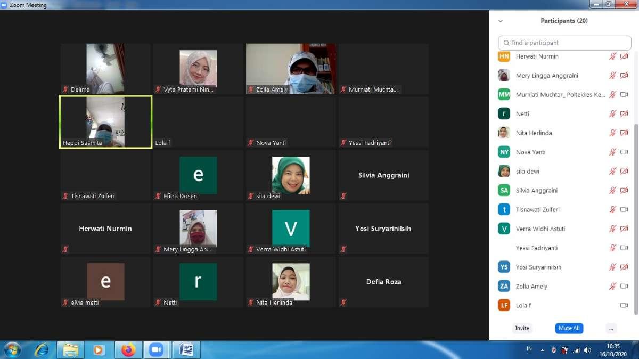Viewport: 639px width, 359px height.
Task: Click the Invite button
Action: [x=522, y=328]
